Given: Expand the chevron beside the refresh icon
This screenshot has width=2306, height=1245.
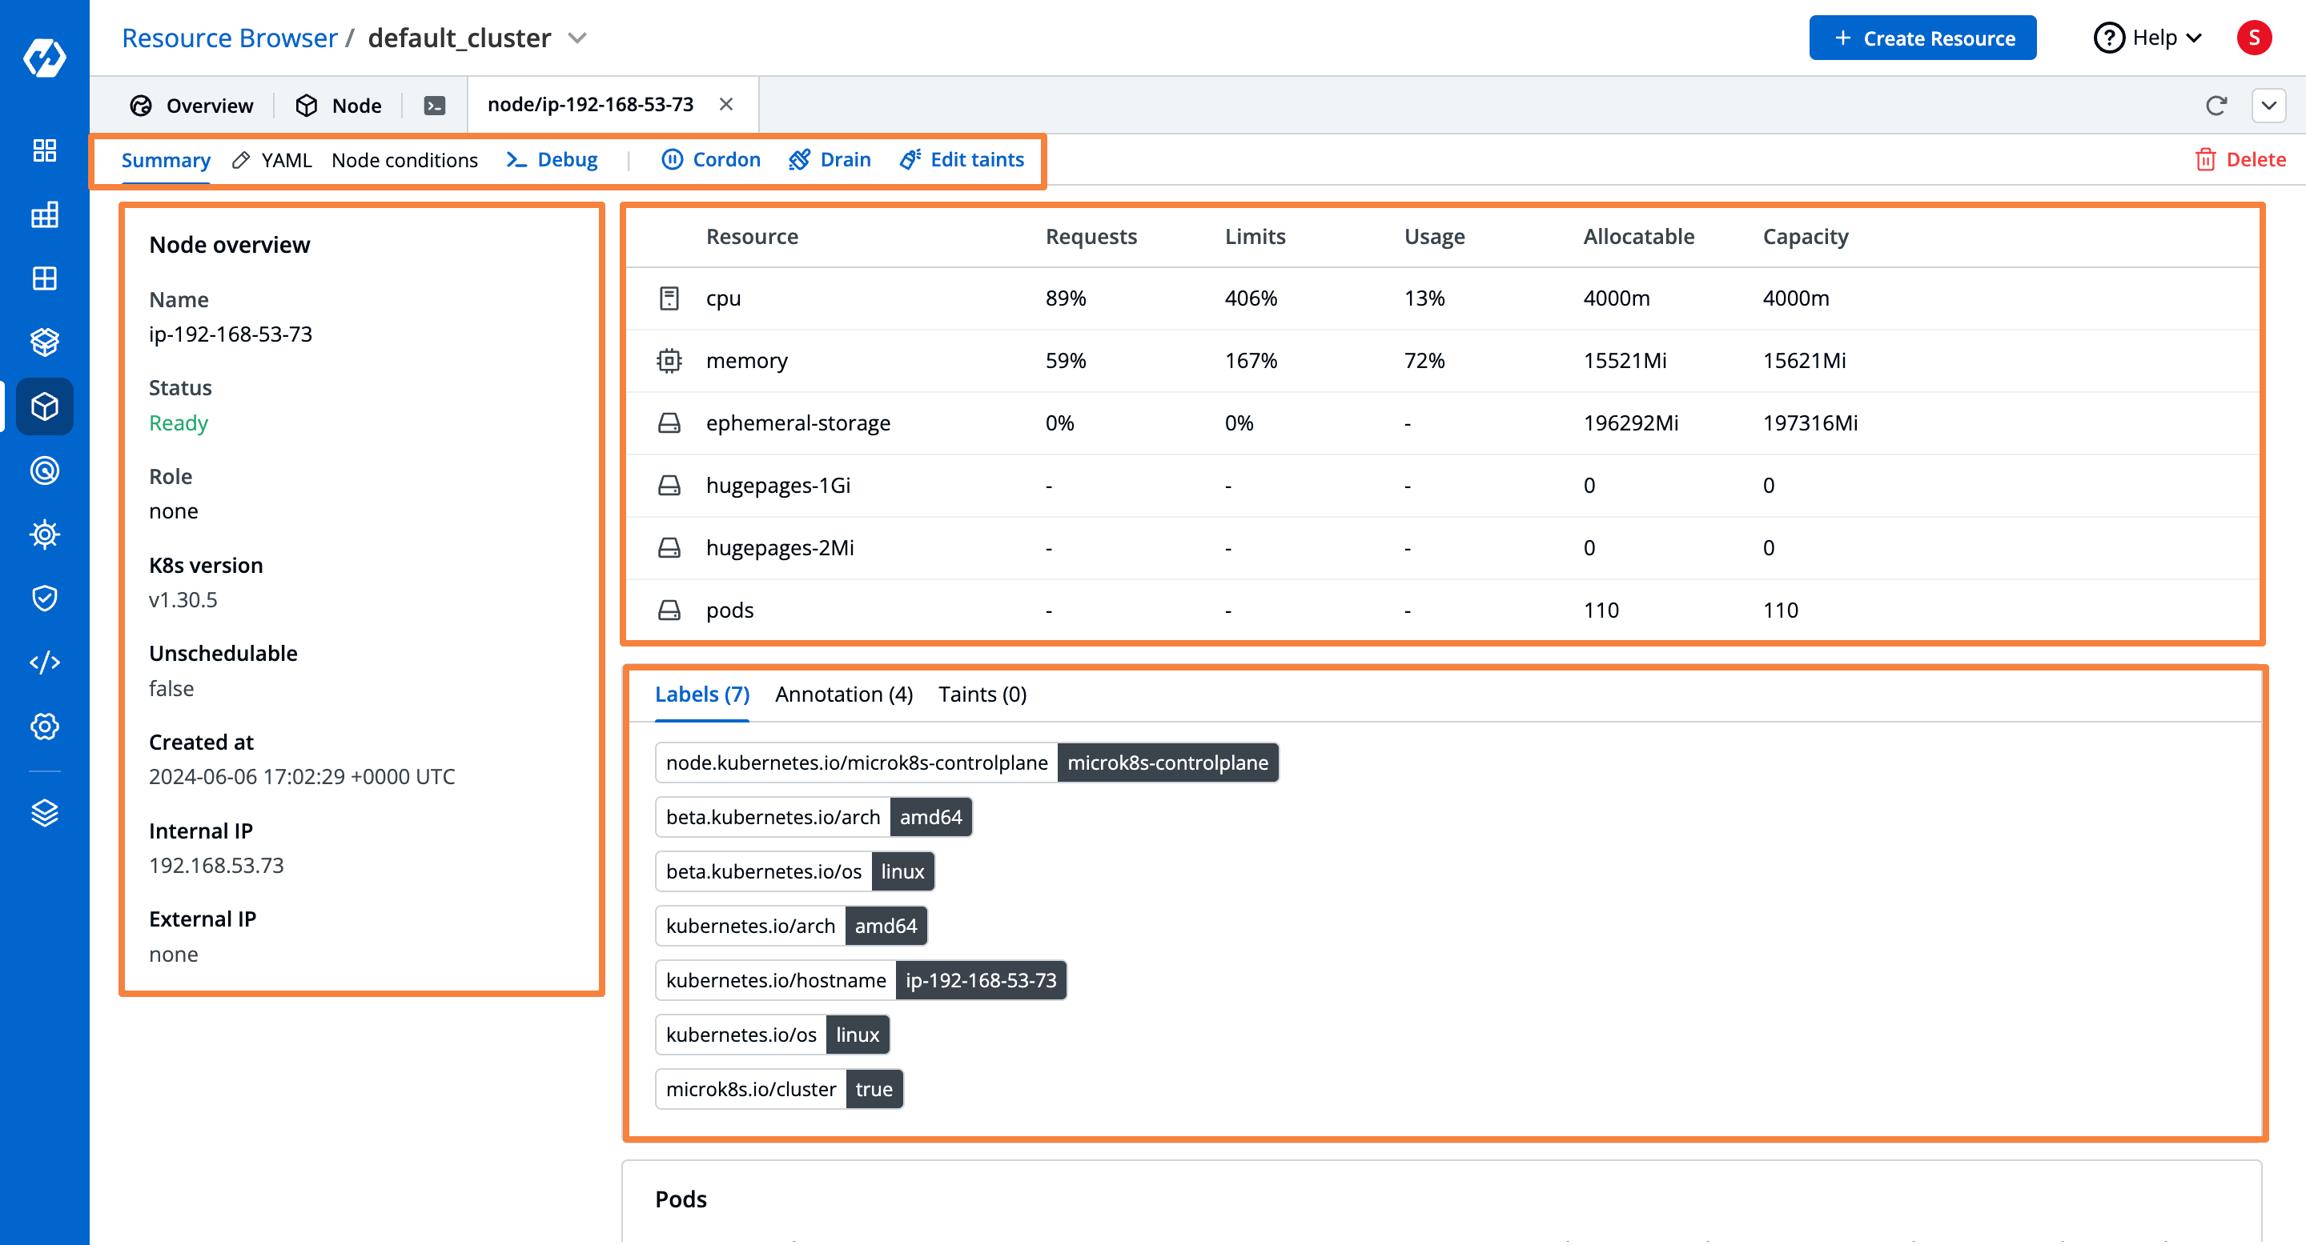Looking at the screenshot, I should pyautogui.click(x=2269, y=105).
